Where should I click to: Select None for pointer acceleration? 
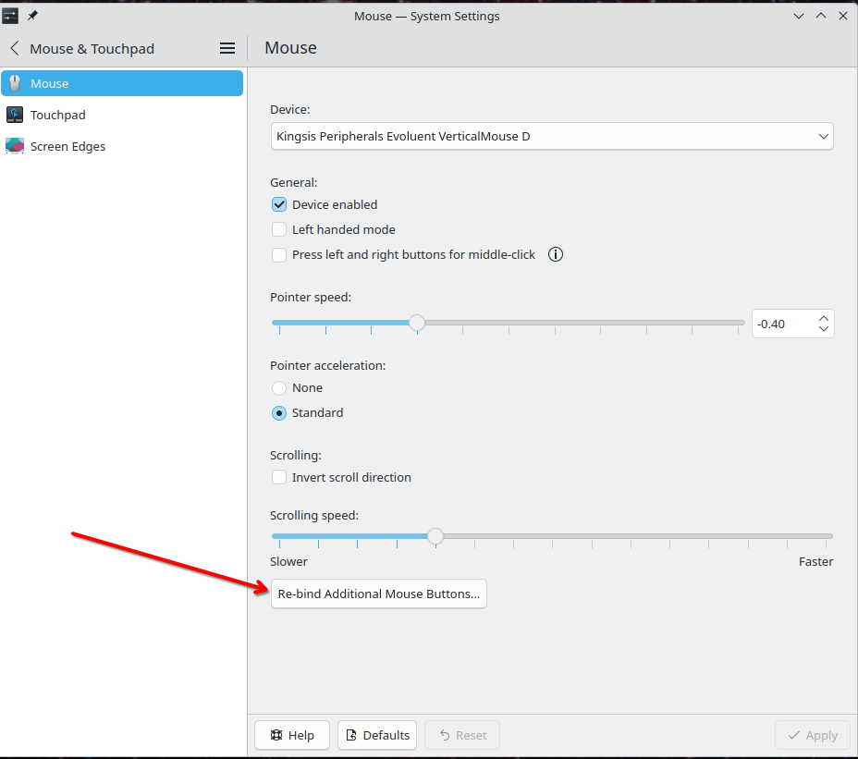click(x=279, y=388)
